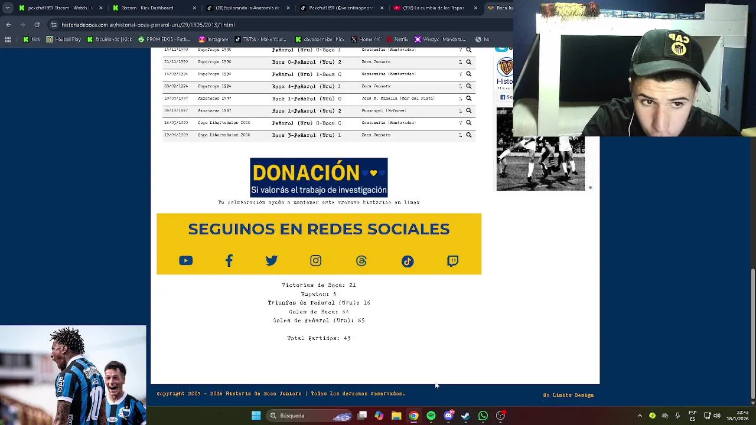Close the Kick Dashboard tab
Viewport: 756px width, 425px height.
coord(194,8)
